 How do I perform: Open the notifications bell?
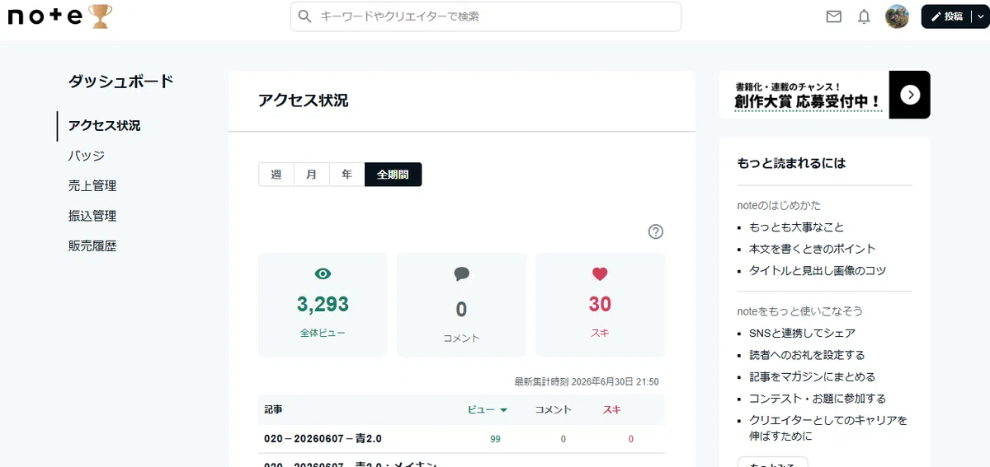864,16
